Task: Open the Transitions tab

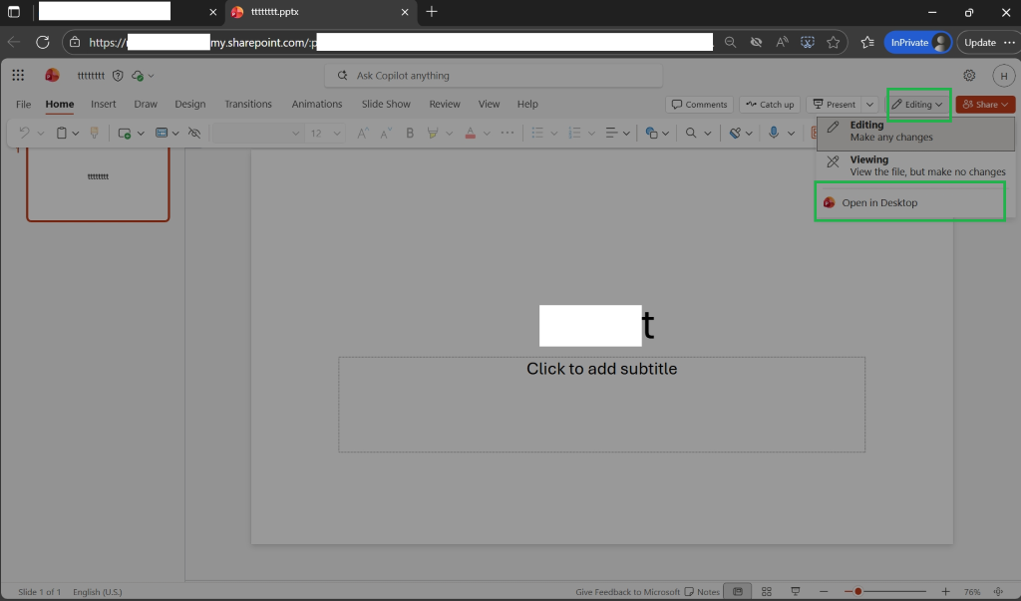Action: pyautogui.click(x=248, y=105)
